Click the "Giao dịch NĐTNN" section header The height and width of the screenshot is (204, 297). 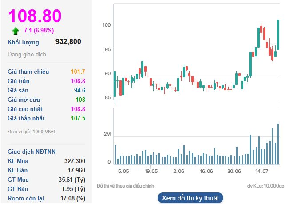point(32,151)
